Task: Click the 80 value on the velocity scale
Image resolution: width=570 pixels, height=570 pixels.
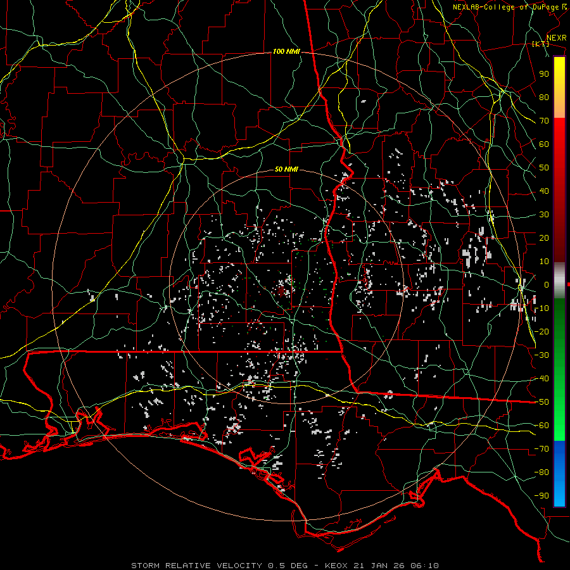Action: (x=544, y=98)
